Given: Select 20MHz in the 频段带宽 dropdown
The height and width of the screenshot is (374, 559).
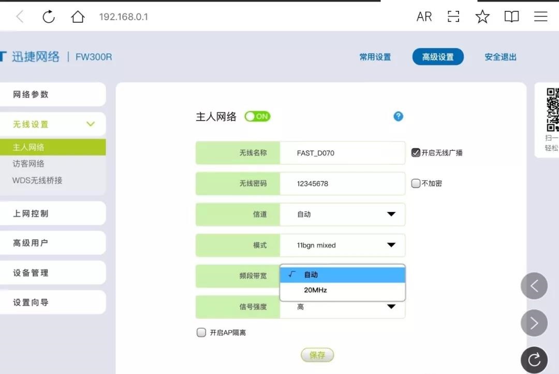Looking at the screenshot, I should (x=315, y=290).
